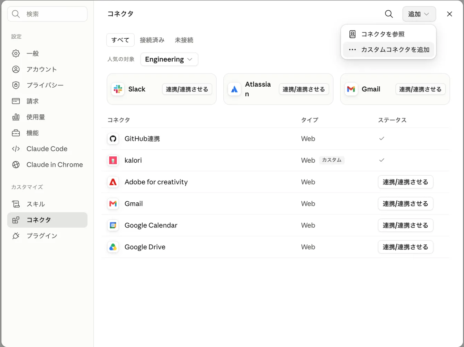
Task: Choose コネクタを参照 from the menu
Action: 388,34
